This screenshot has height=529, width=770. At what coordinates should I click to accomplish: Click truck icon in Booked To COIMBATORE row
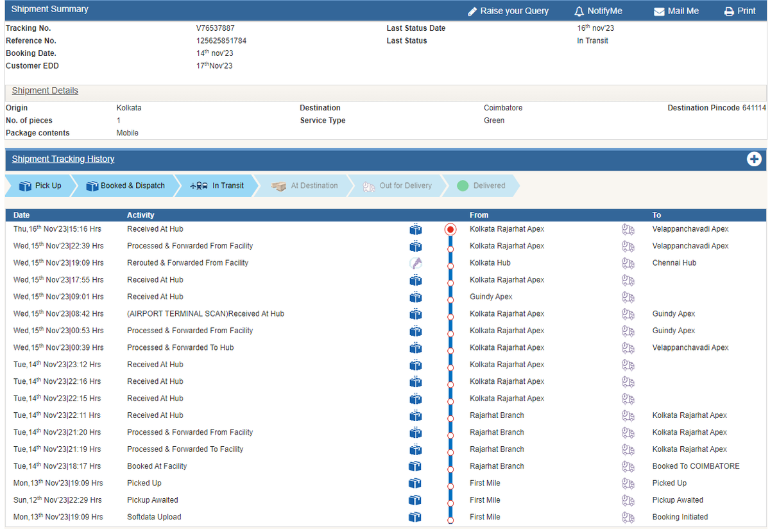628,466
